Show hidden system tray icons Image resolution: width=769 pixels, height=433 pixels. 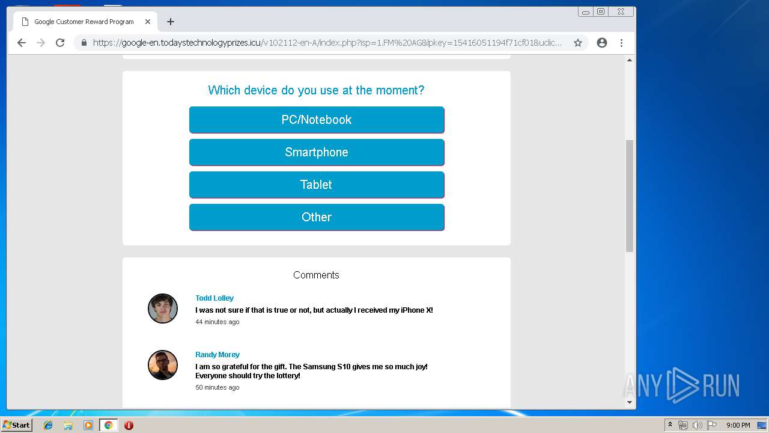670,425
